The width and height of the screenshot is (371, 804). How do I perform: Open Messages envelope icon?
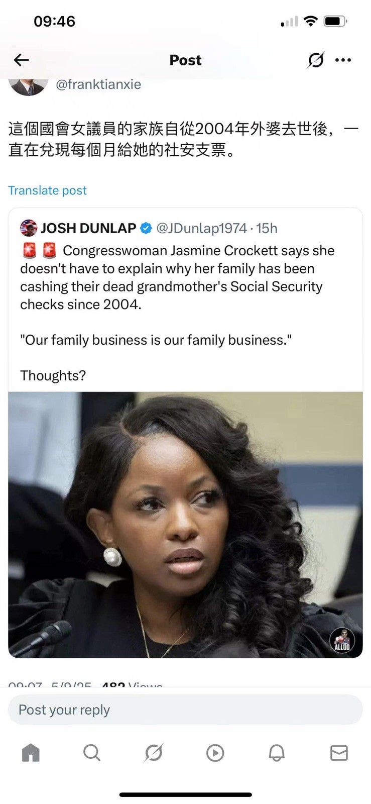point(339,753)
